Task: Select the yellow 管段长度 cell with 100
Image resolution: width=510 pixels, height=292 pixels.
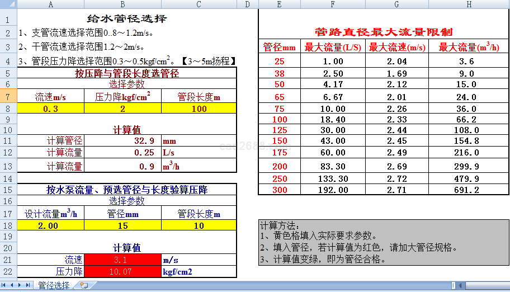Action: click(x=199, y=109)
